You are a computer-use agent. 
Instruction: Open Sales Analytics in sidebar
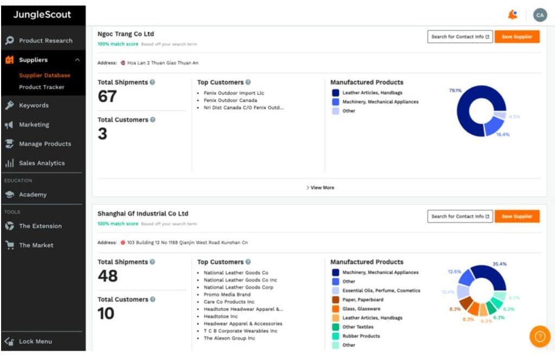43,162
